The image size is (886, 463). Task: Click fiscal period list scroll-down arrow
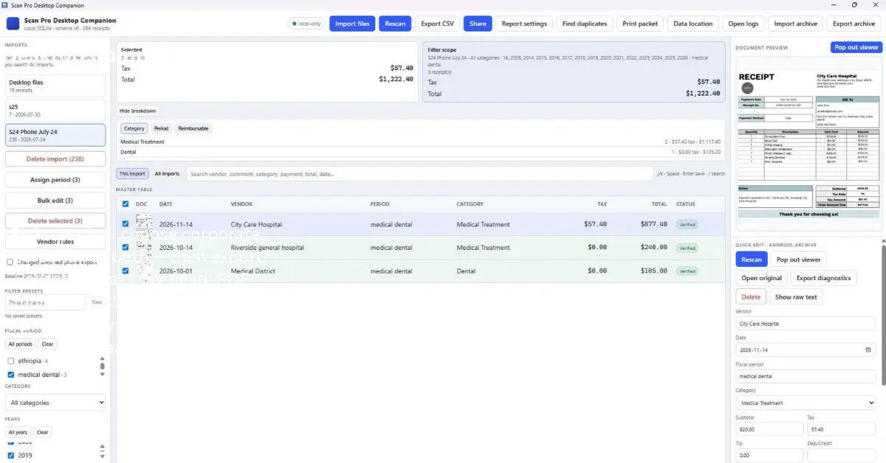tap(103, 375)
